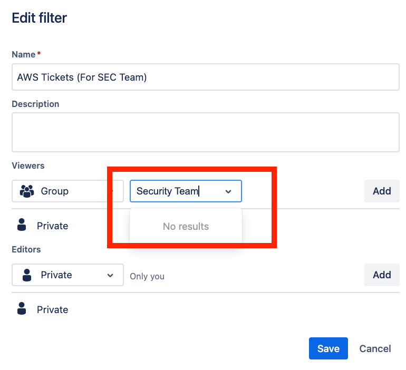This screenshot has height=370, width=406.
Task: Click the person icon in the Editors dropdown
Action: coord(26,275)
